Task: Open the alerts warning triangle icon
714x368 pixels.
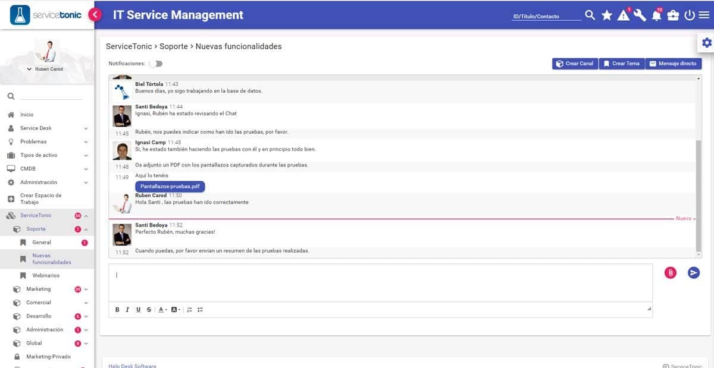Action: [623, 16]
